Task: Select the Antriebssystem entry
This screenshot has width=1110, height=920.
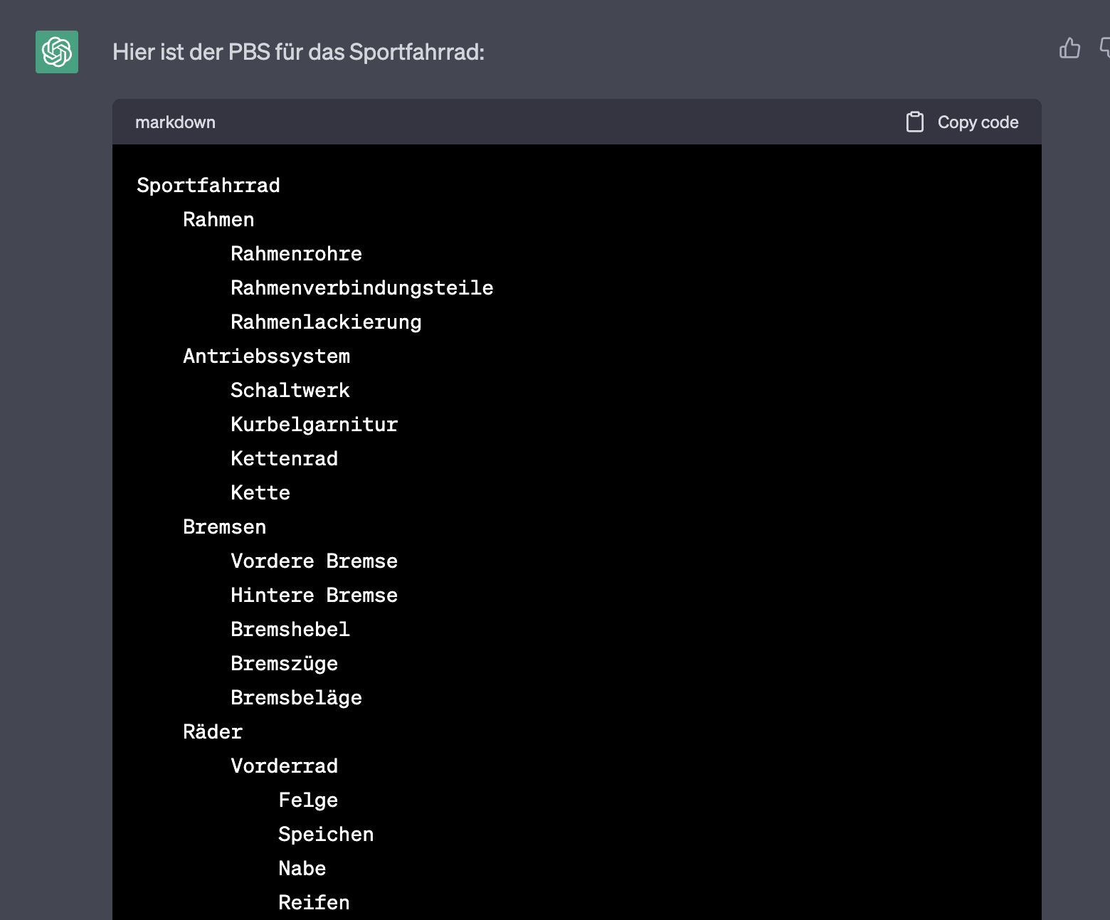Action: click(266, 356)
